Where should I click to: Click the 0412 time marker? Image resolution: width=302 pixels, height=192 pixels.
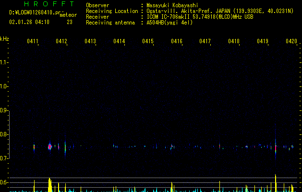(61, 41)
